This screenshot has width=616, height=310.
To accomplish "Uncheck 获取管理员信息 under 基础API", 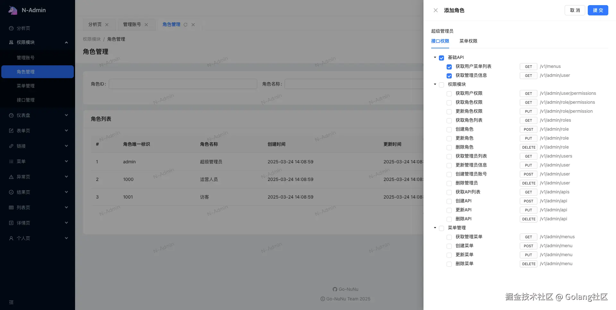I will point(449,76).
